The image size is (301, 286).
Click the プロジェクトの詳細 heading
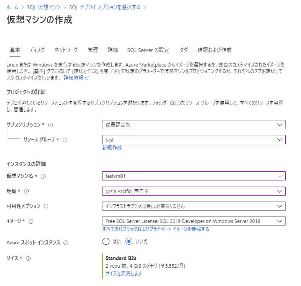(x=26, y=92)
